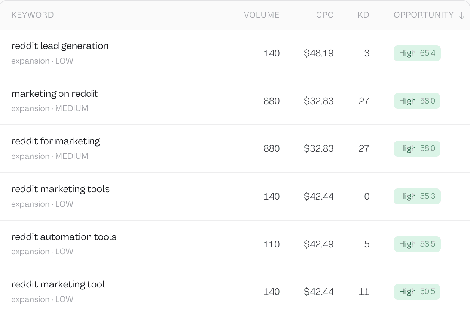Click KD value 5

[367, 244]
